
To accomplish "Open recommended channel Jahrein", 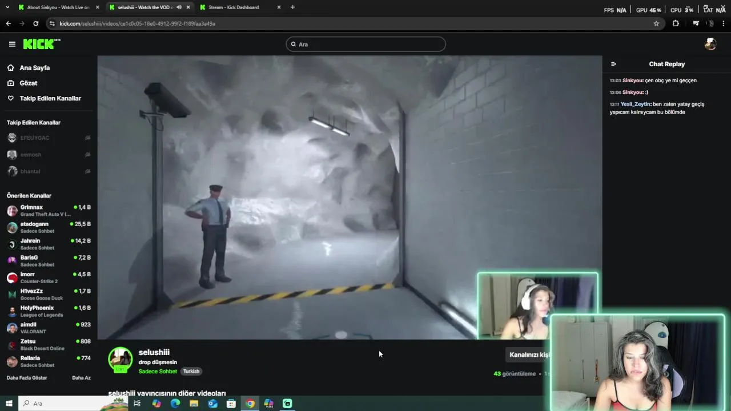I will [x=49, y=244].
